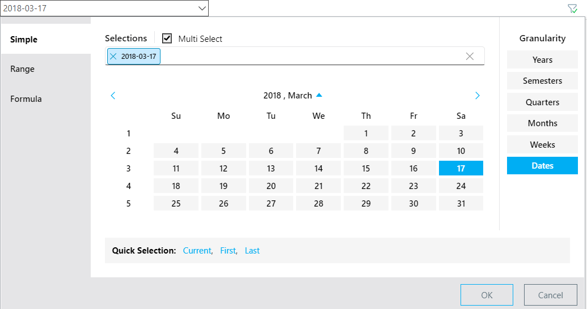Image resolution: width=587 pixels, height=309 pixels.
Task: Set granularity to Weeks
Action: [542, 145]
